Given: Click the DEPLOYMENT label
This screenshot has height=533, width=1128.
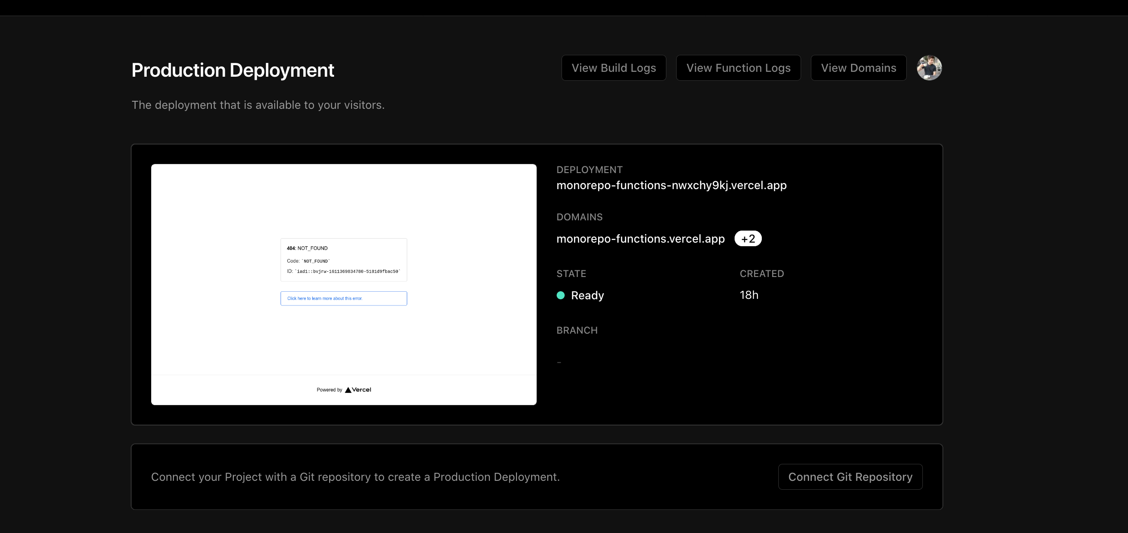Looking at the screenshot, I should click(589, 170).
